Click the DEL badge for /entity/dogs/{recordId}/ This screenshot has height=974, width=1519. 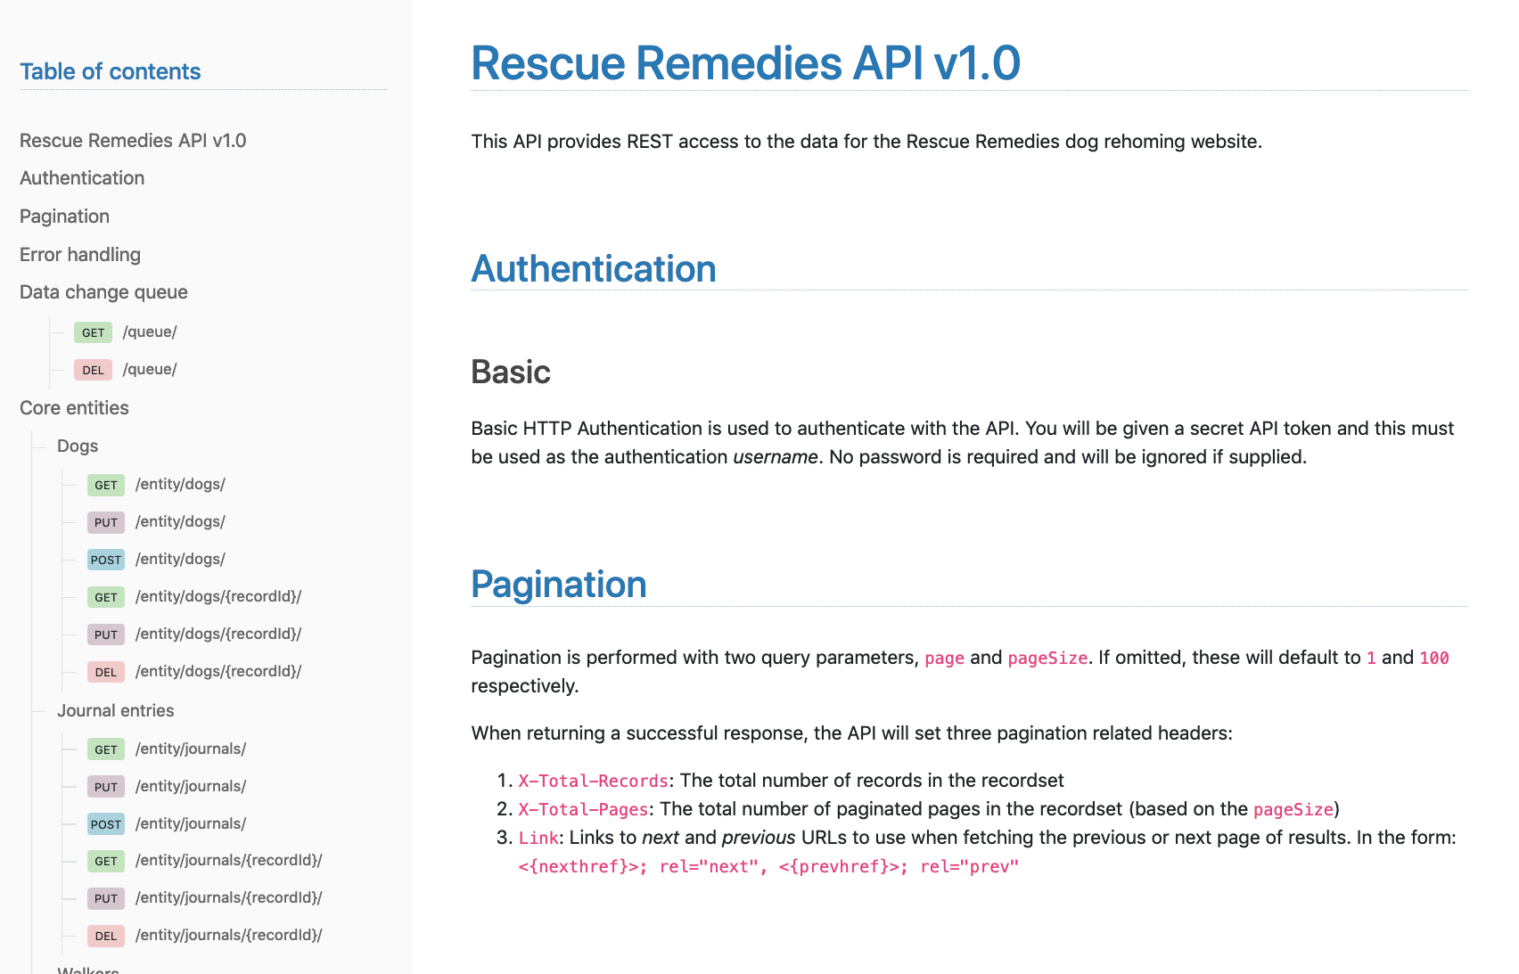coord(105,672)
